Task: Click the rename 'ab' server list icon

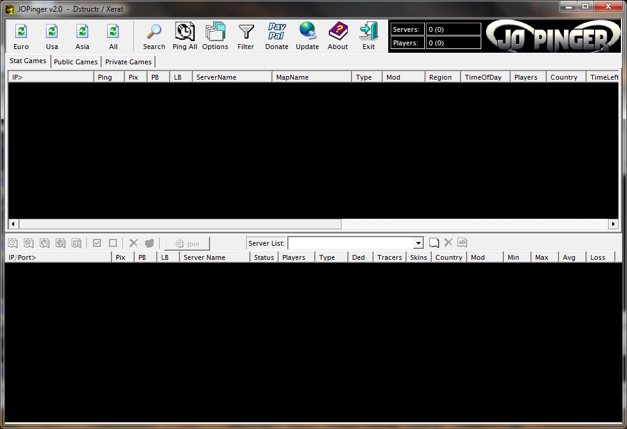Action: (462, 243)
